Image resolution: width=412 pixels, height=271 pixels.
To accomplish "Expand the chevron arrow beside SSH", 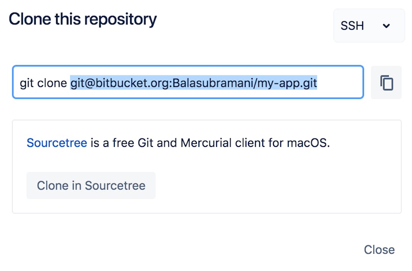I will 386,26.
